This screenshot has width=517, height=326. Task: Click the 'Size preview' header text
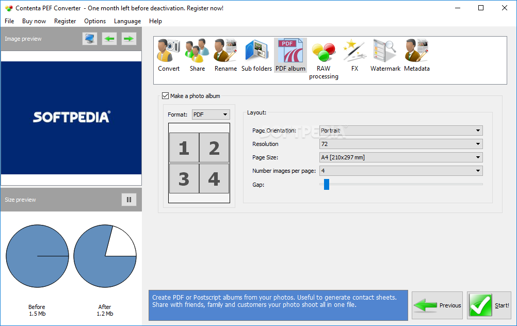pyautogui.click(x=20, y=200)
